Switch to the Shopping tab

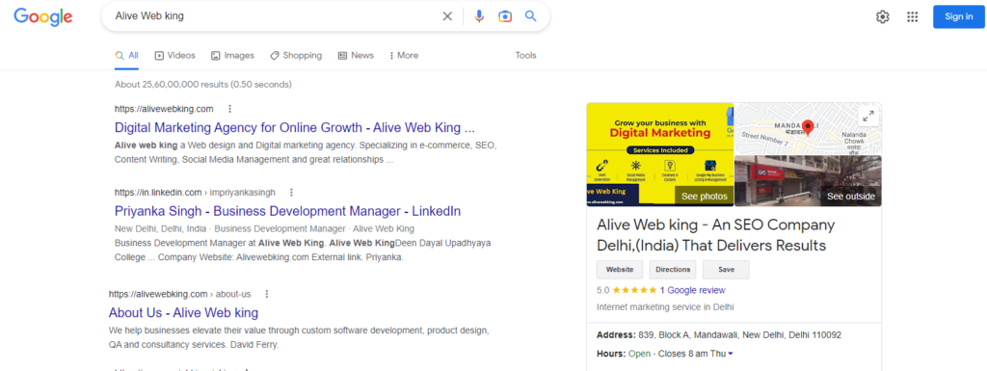tap(296, 55)
